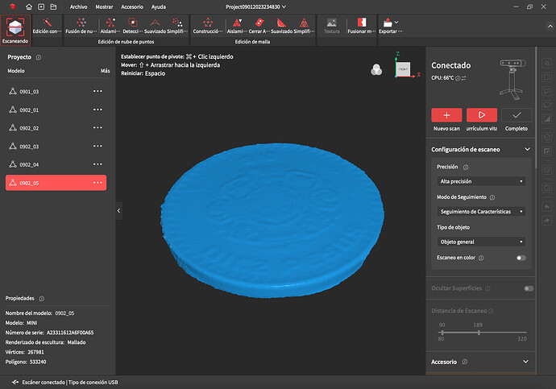Select the Cerrar A… fill holes tool
This screenshot has height=389, width=556.
click(x=259, y=26)
